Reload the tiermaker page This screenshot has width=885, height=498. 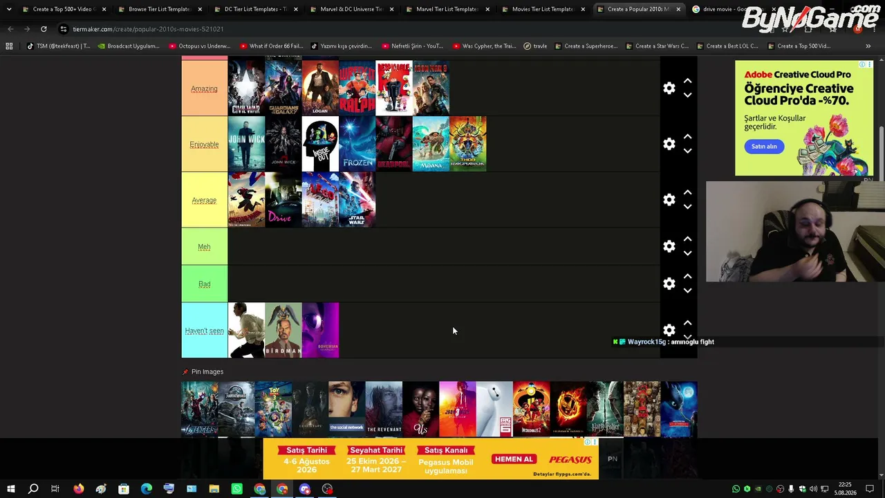click(x=44, y=29)
